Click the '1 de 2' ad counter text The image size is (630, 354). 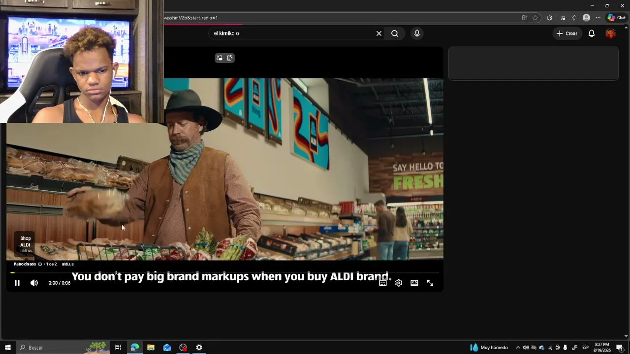point(51,264)
